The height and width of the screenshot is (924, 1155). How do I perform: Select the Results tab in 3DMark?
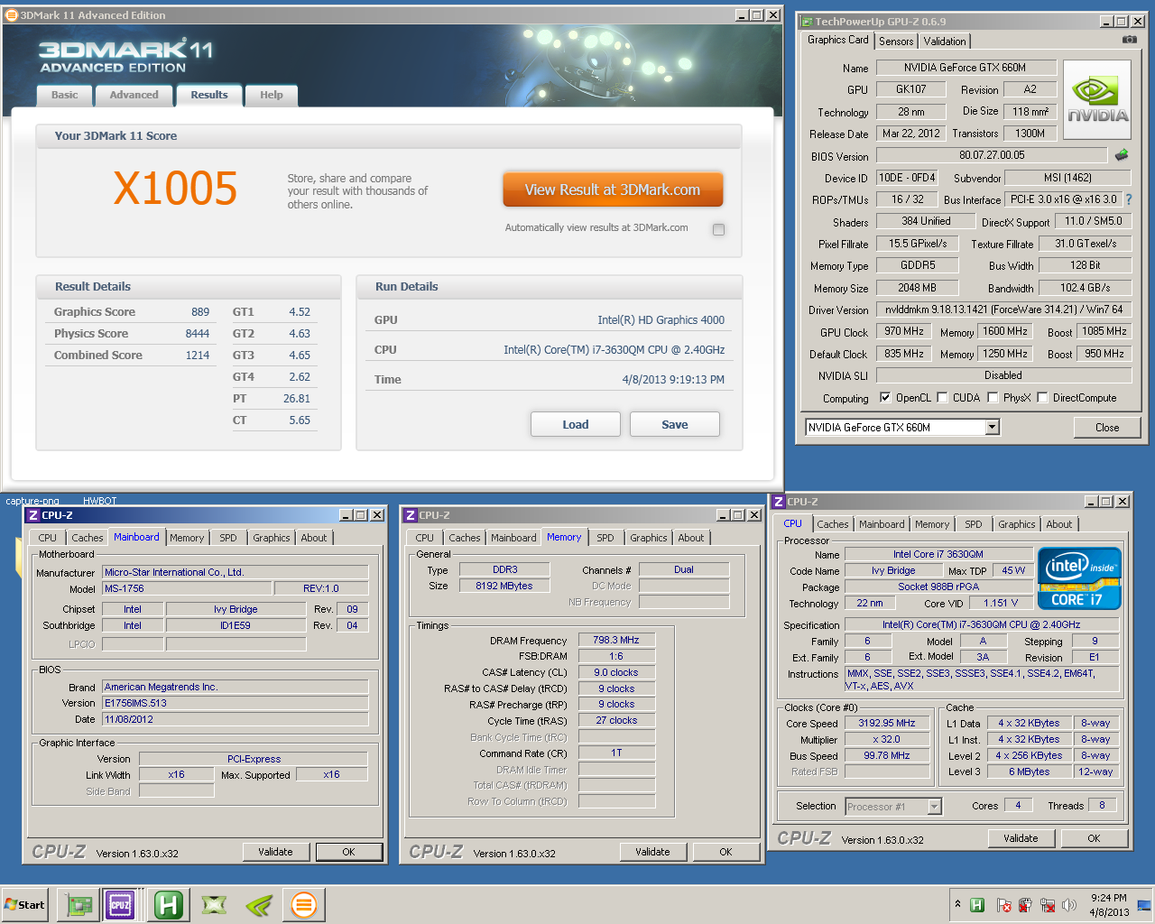209,95
